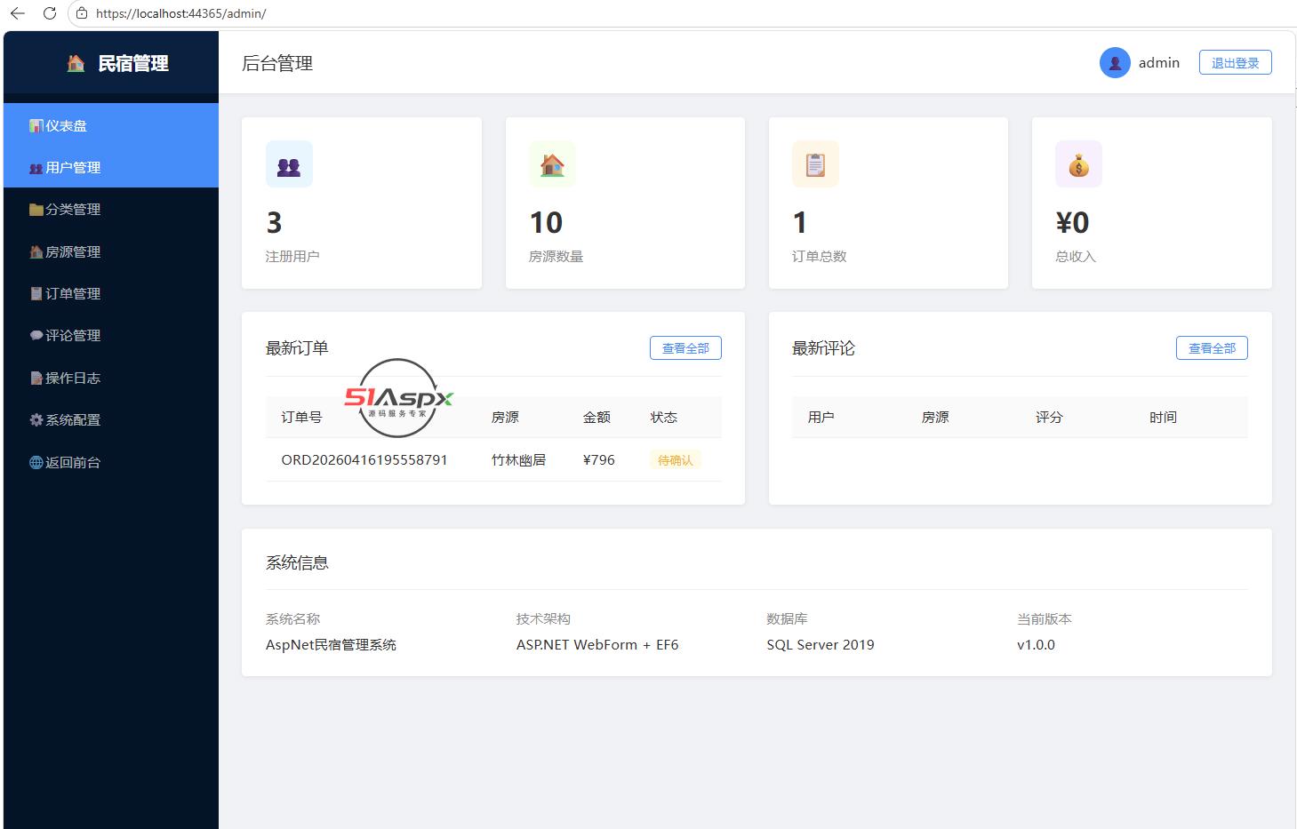Click the 评分 column header
This screenshot has width=1297, height=829.
[1049, 417]
